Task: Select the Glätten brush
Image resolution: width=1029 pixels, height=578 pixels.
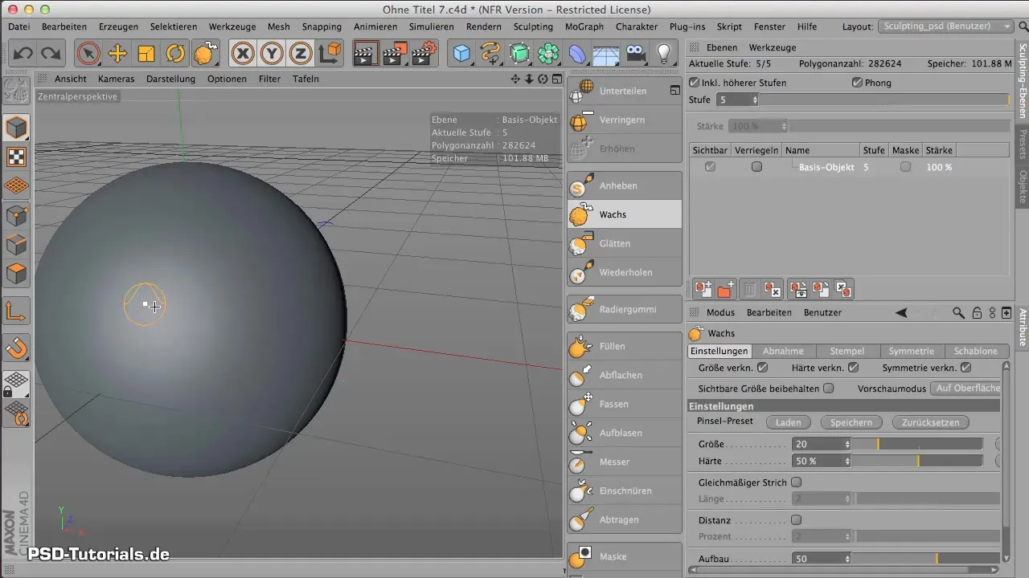Action: (624, 243)
